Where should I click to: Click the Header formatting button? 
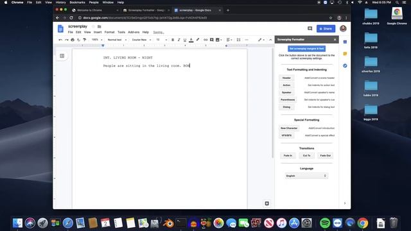coord(286,78)
